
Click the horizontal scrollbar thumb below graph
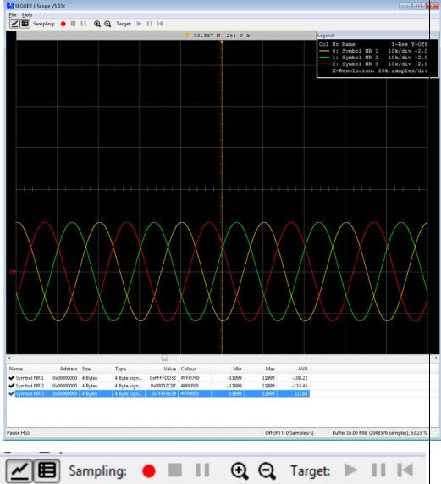click(164, 358)
